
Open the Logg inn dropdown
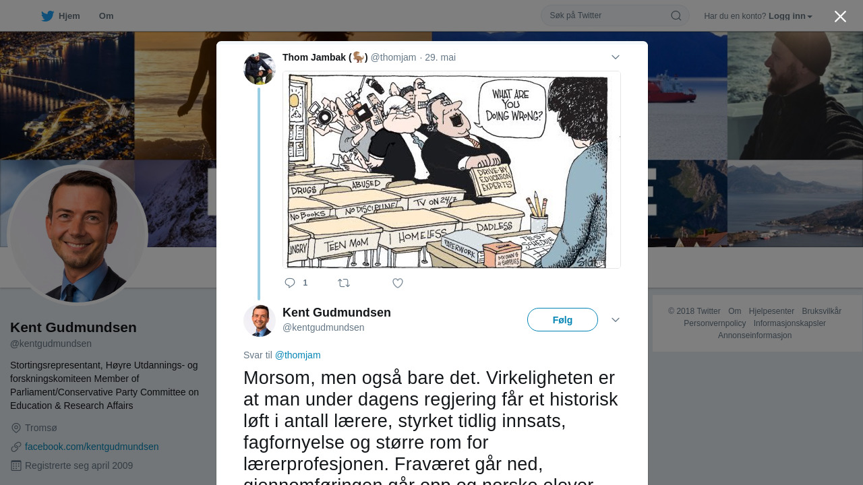[x=790, y=16]
